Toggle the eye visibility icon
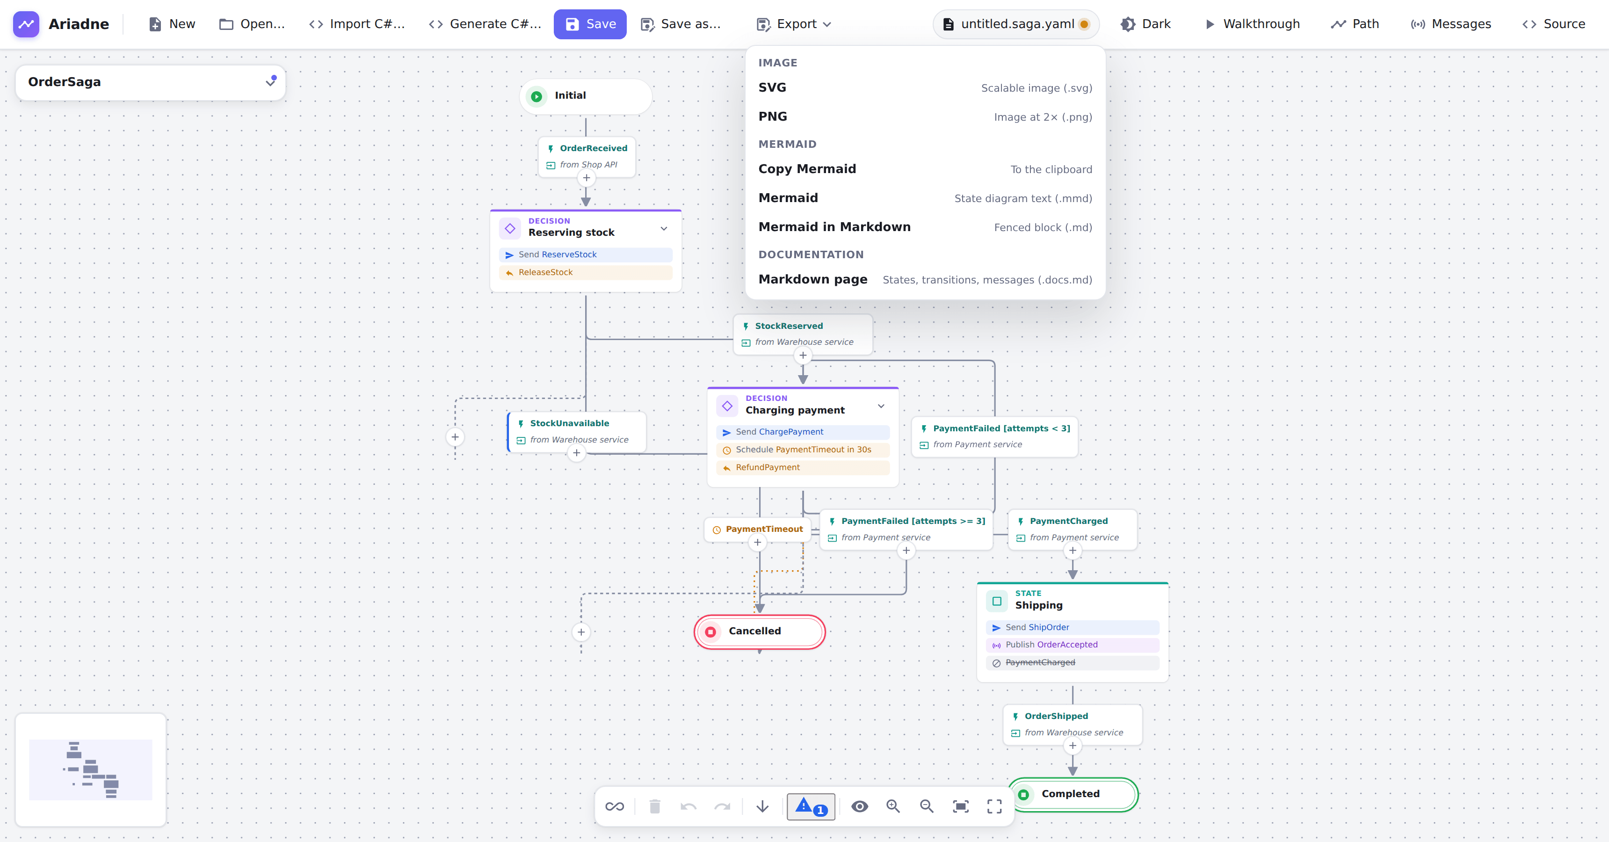This screenshot has width=1609, height=842. [x=860, y=806]
